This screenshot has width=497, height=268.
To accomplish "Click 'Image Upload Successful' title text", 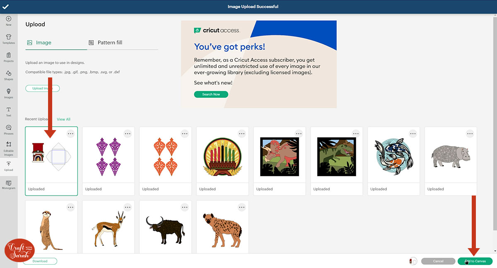I will 253,7.
